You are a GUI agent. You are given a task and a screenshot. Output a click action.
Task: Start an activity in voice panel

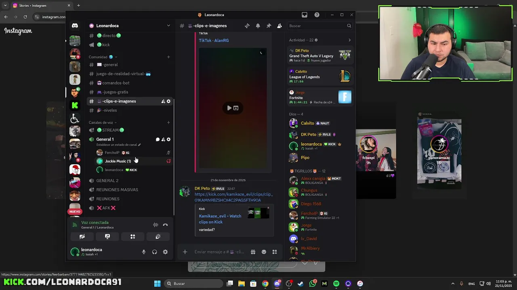132,236
